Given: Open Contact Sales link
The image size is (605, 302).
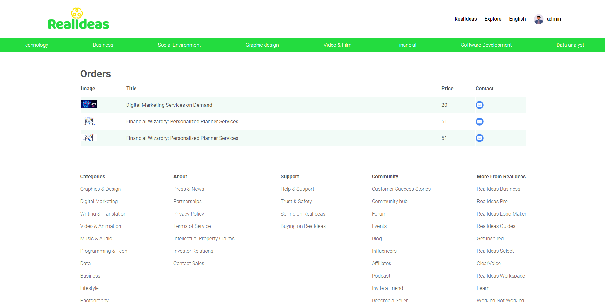Looking at the screenshot, I should tap(189, 264).
